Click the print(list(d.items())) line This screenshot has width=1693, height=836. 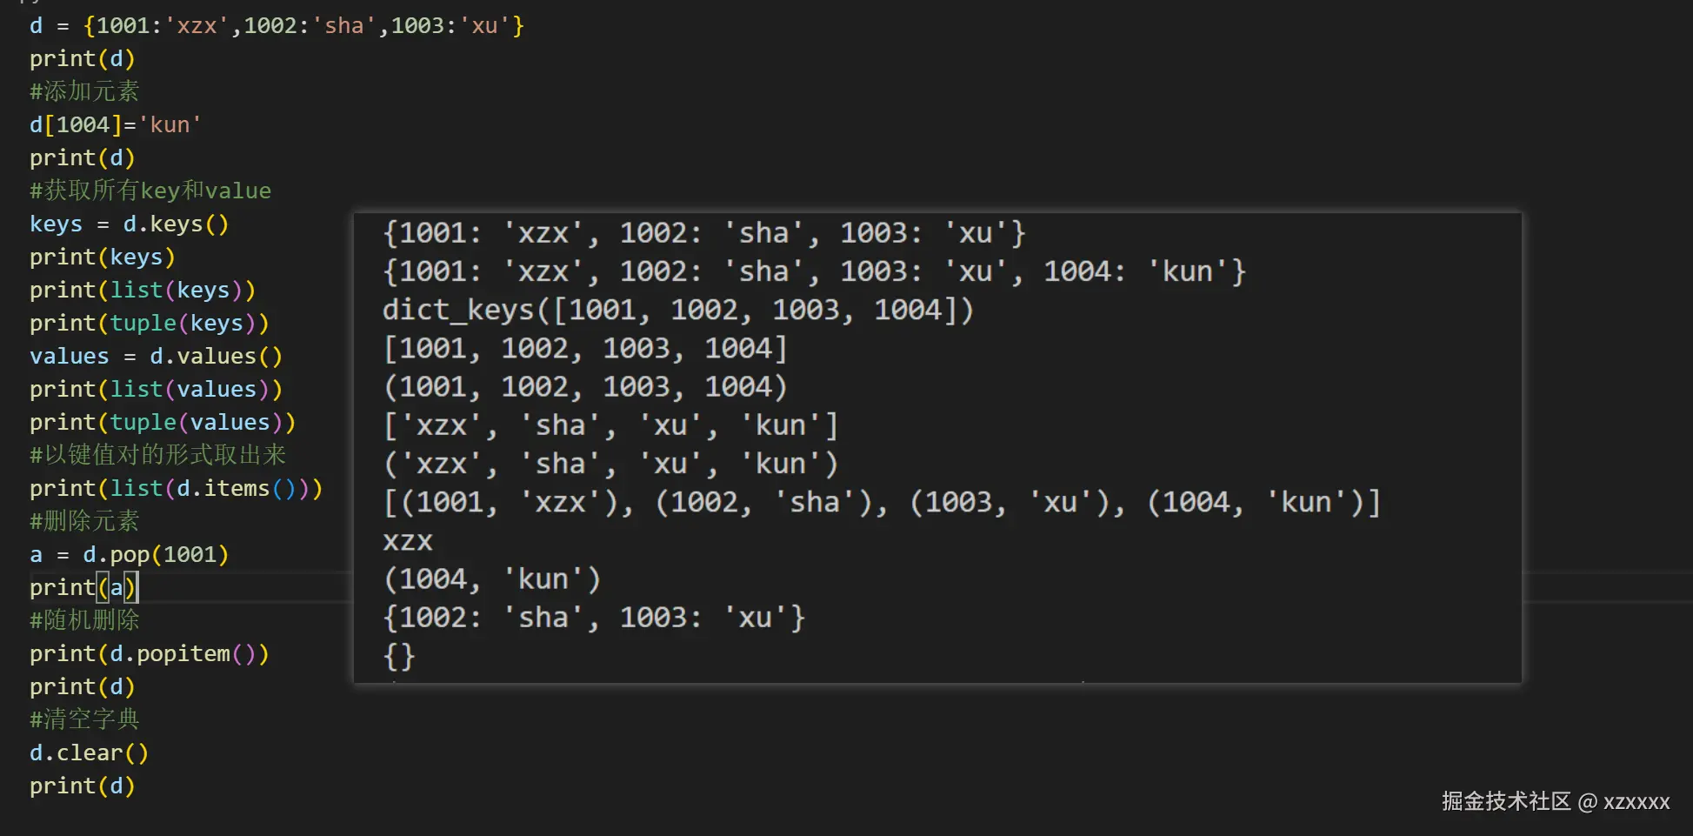(176, 488)
